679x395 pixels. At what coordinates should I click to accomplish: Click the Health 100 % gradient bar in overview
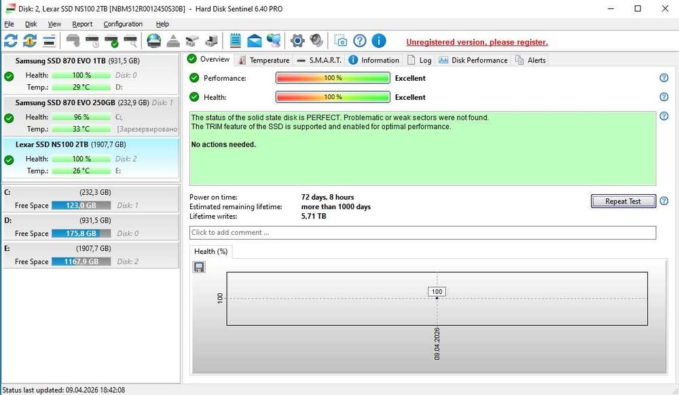point(333,97)
